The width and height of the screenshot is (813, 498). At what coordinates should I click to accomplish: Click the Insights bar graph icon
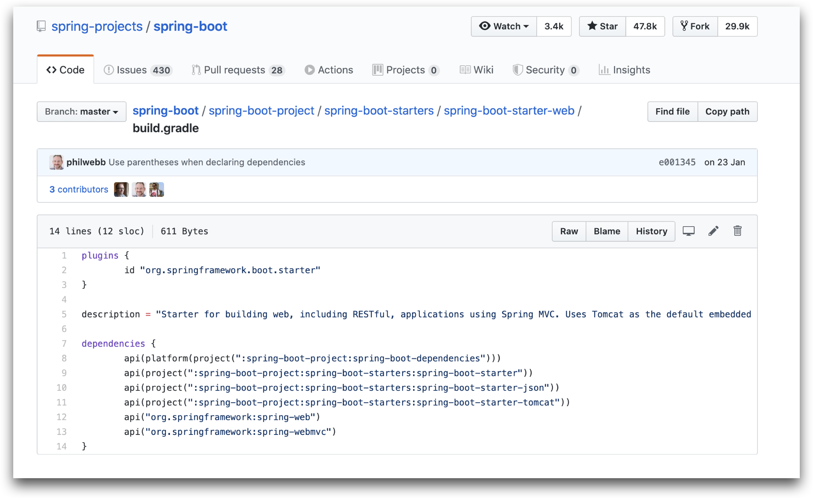click(x=604, y=70)
